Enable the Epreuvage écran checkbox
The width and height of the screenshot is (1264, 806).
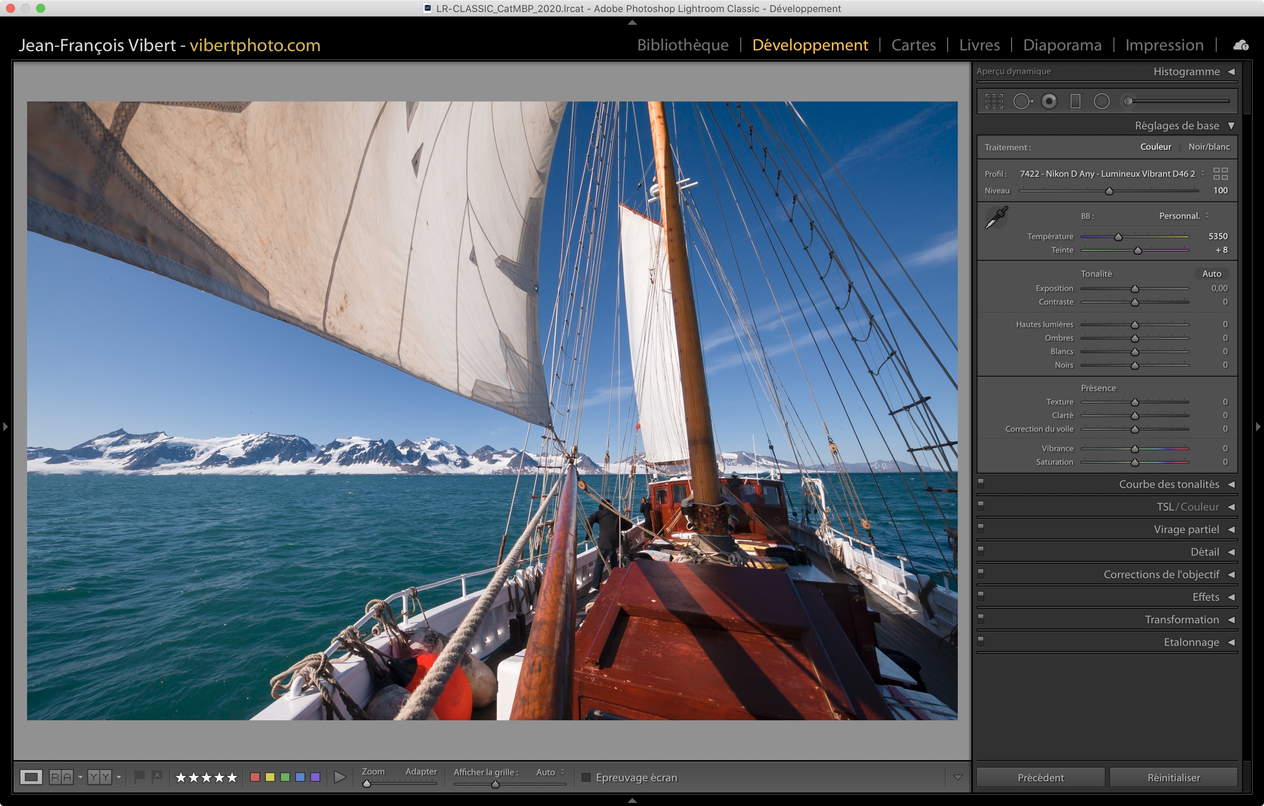pos(586,777)
